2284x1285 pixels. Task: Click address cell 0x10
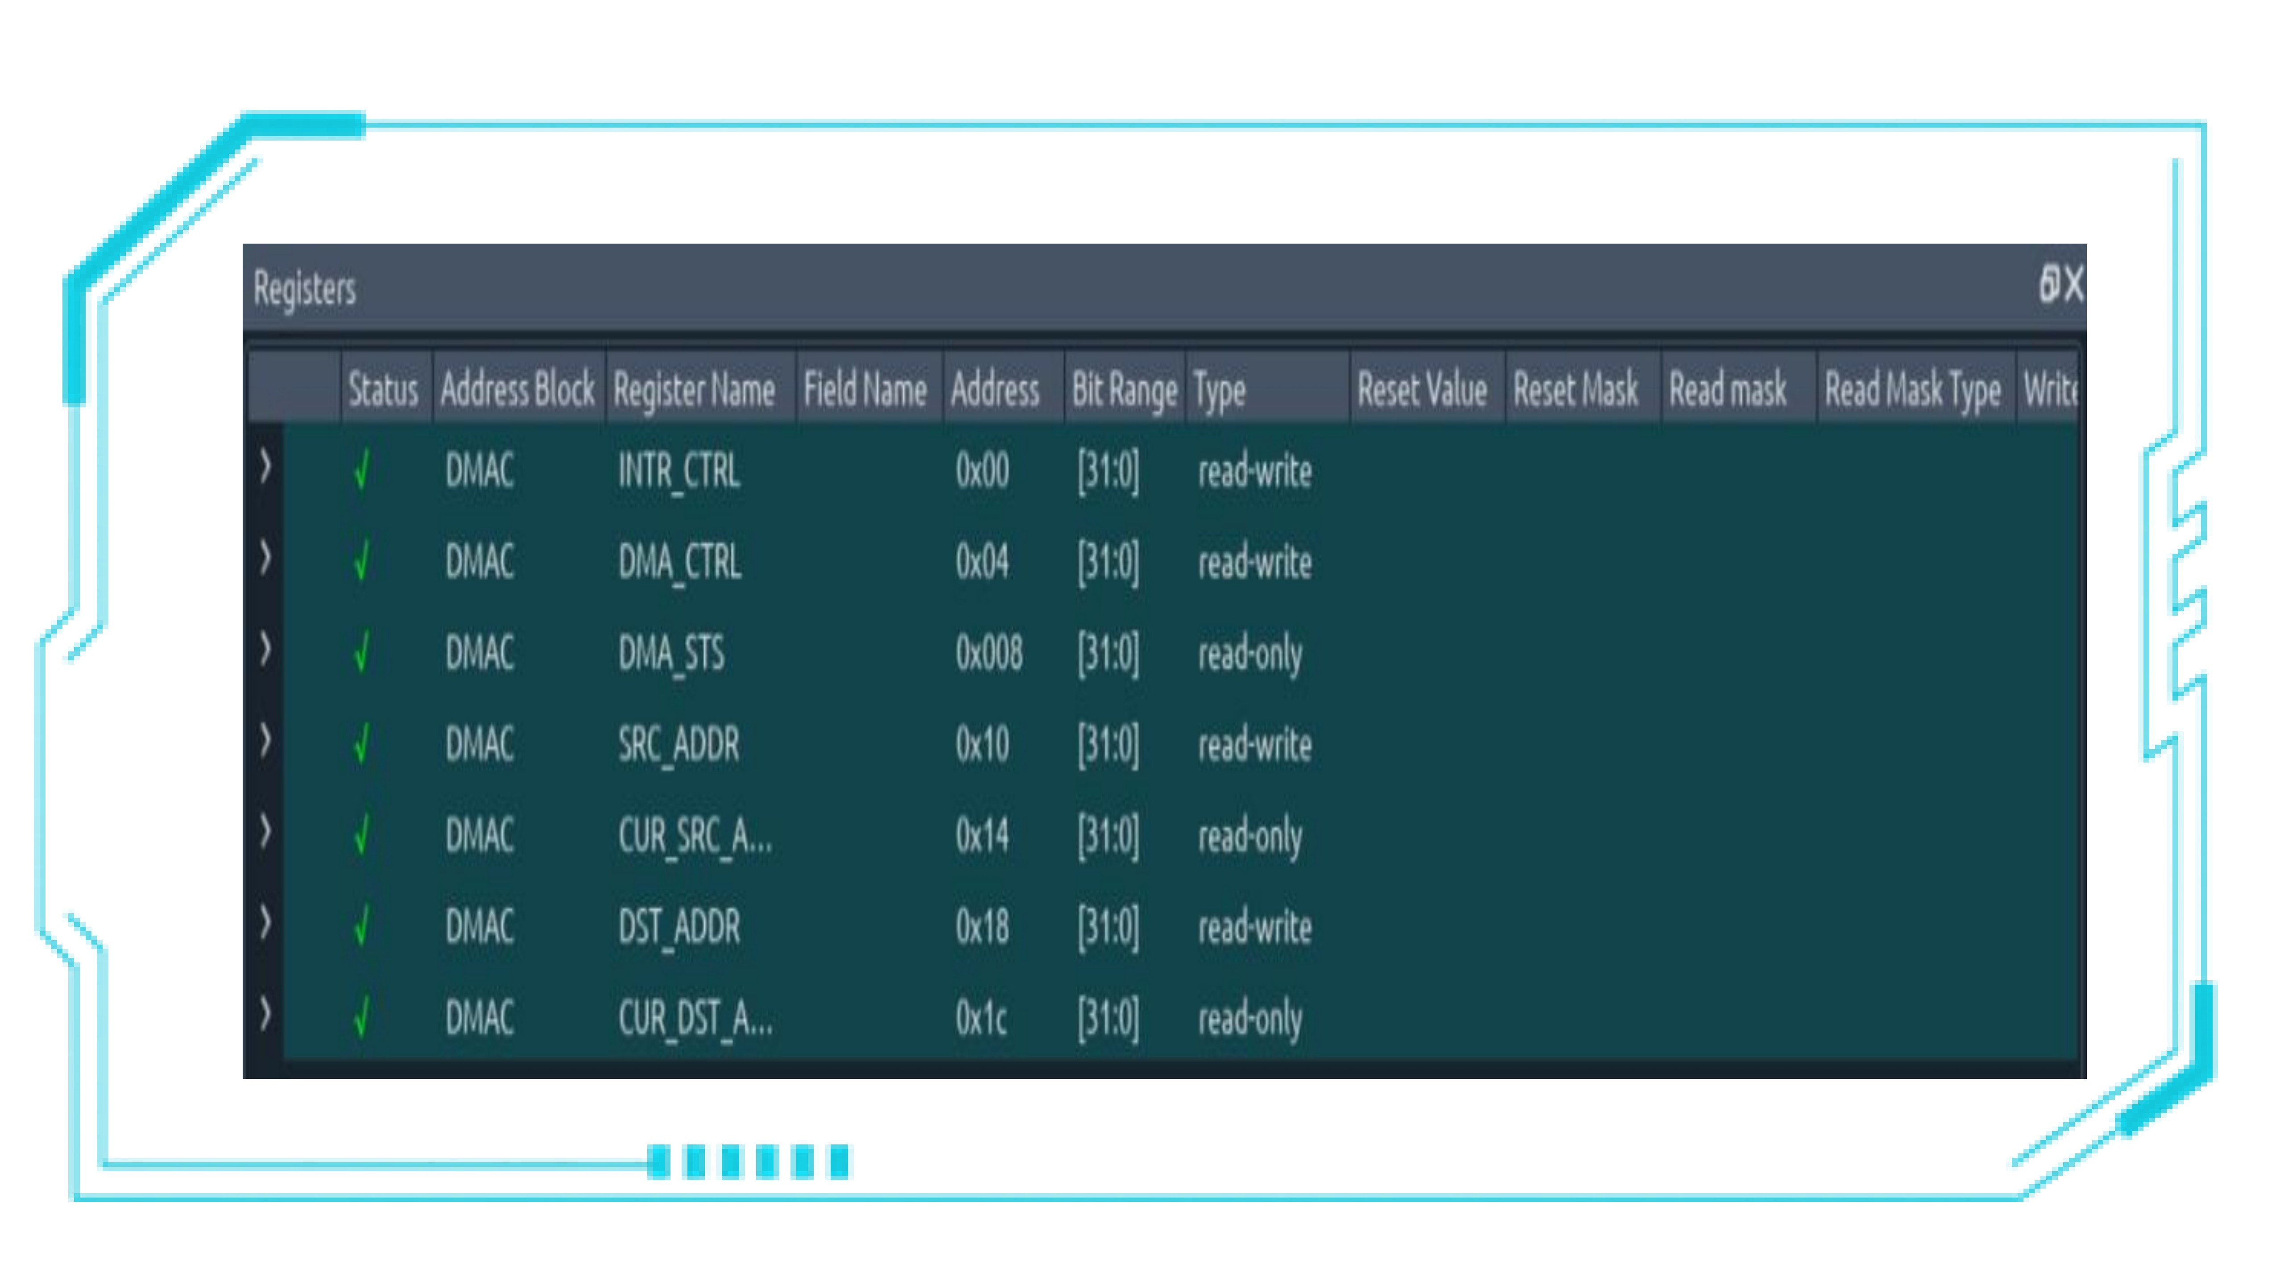coord(982,744)
